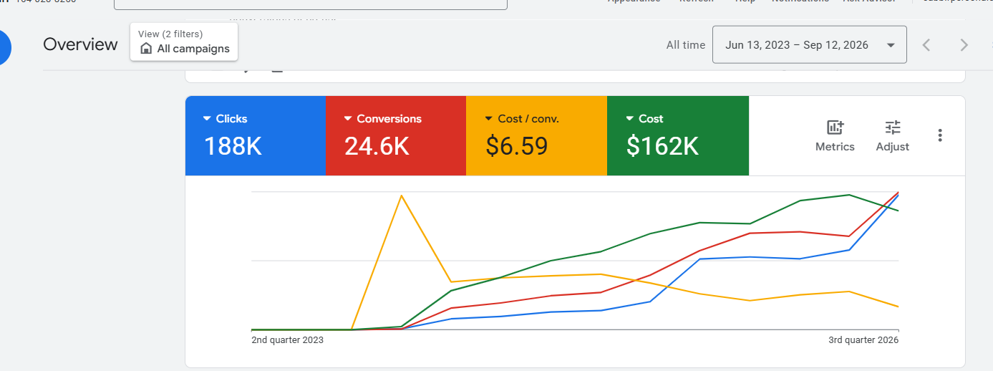Go to previous date range arrow
993x371 pixels.
pyautogui.click(x=926, y=45)
